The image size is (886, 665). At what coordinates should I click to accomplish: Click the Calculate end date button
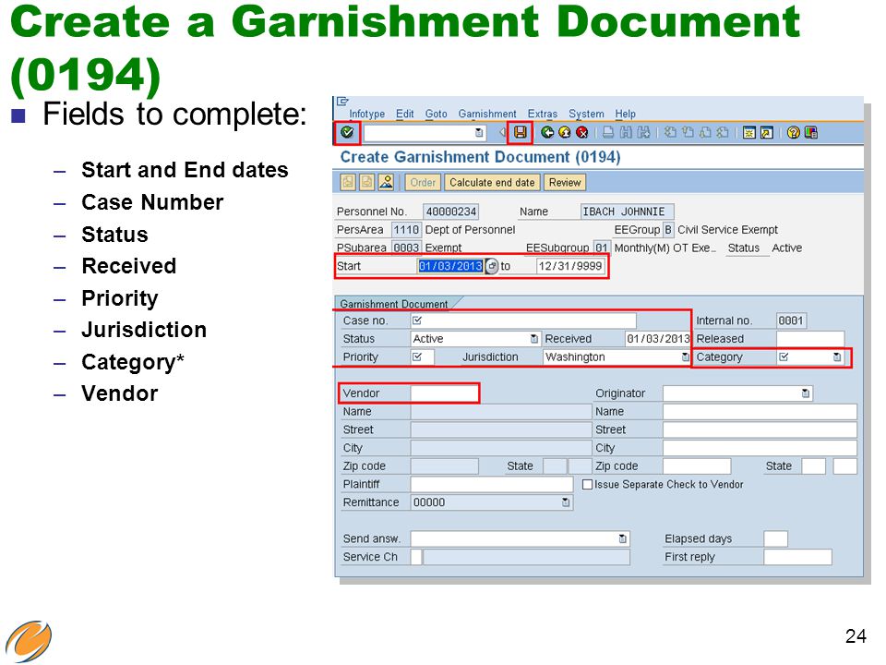[x=492, y=183]
